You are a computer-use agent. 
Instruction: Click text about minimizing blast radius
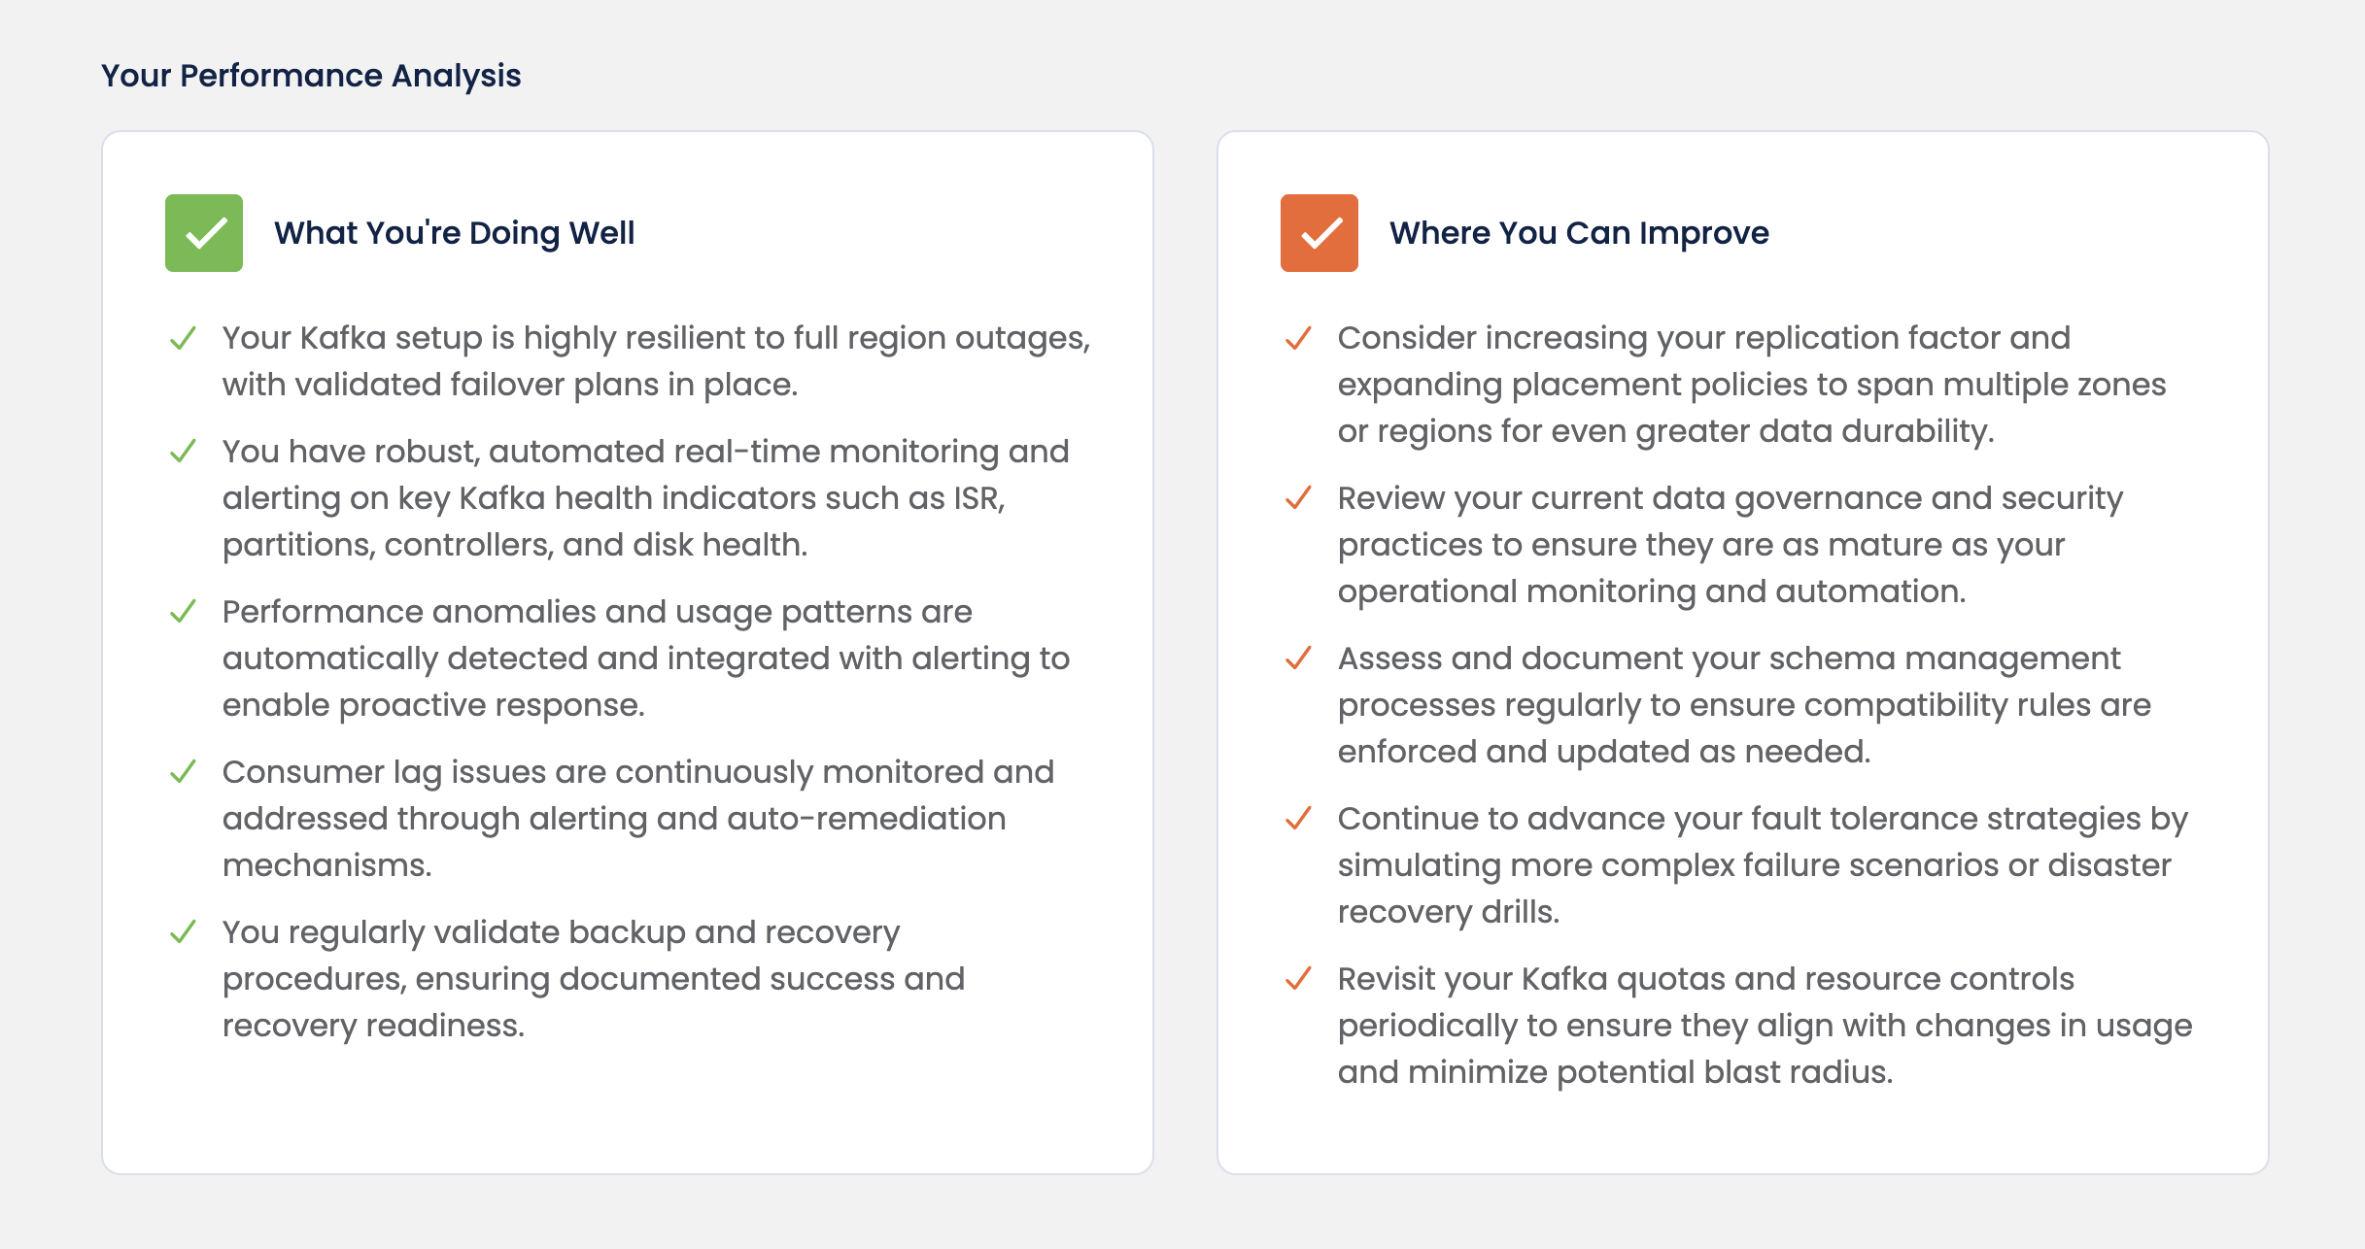coord(1615,1072)
